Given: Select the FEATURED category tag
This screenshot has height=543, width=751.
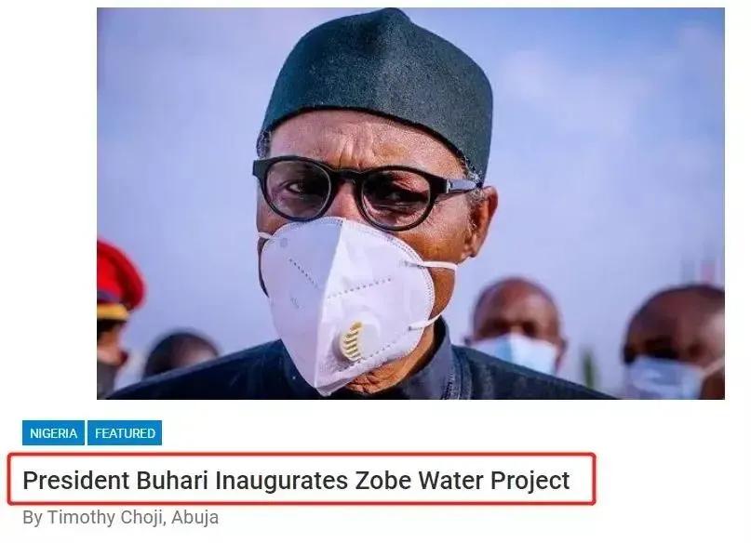Looking at the screenshot, I should [x=125, y=433].
